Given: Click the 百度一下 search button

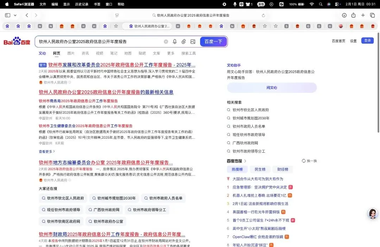Looking at the screenshot, I should 213,42.
